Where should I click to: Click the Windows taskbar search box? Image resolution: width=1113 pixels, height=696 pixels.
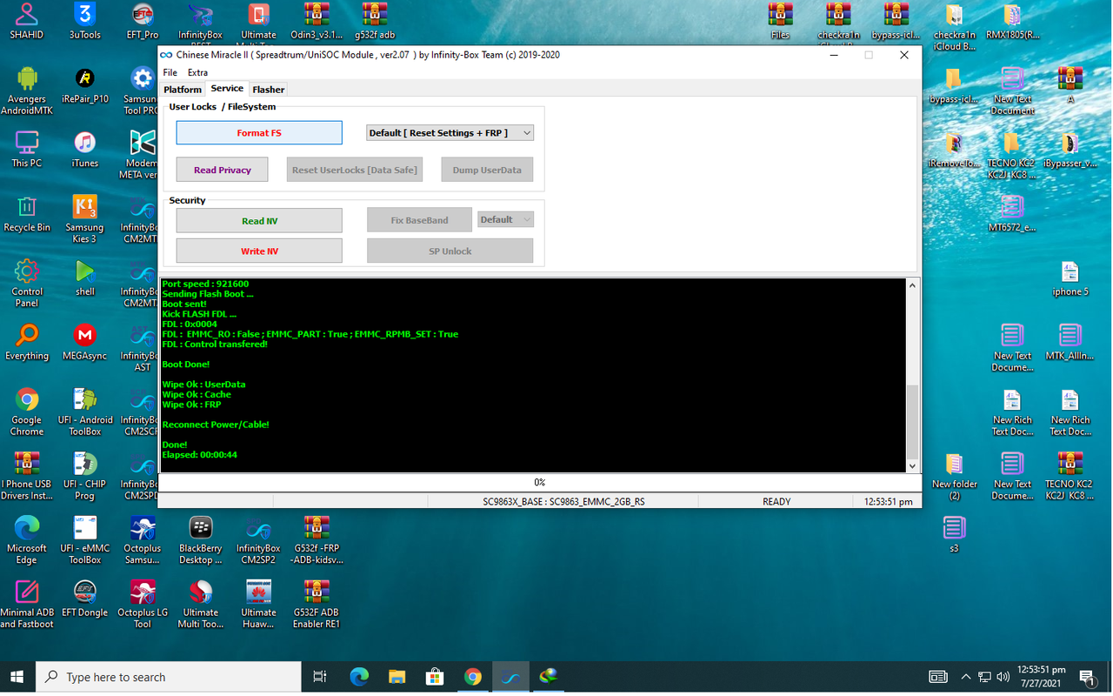click(x=167, y=677)
